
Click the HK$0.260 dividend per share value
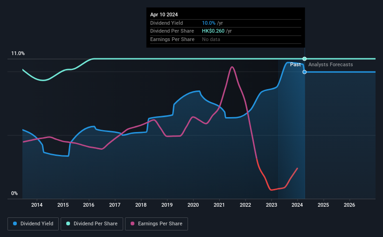[213, 31]
